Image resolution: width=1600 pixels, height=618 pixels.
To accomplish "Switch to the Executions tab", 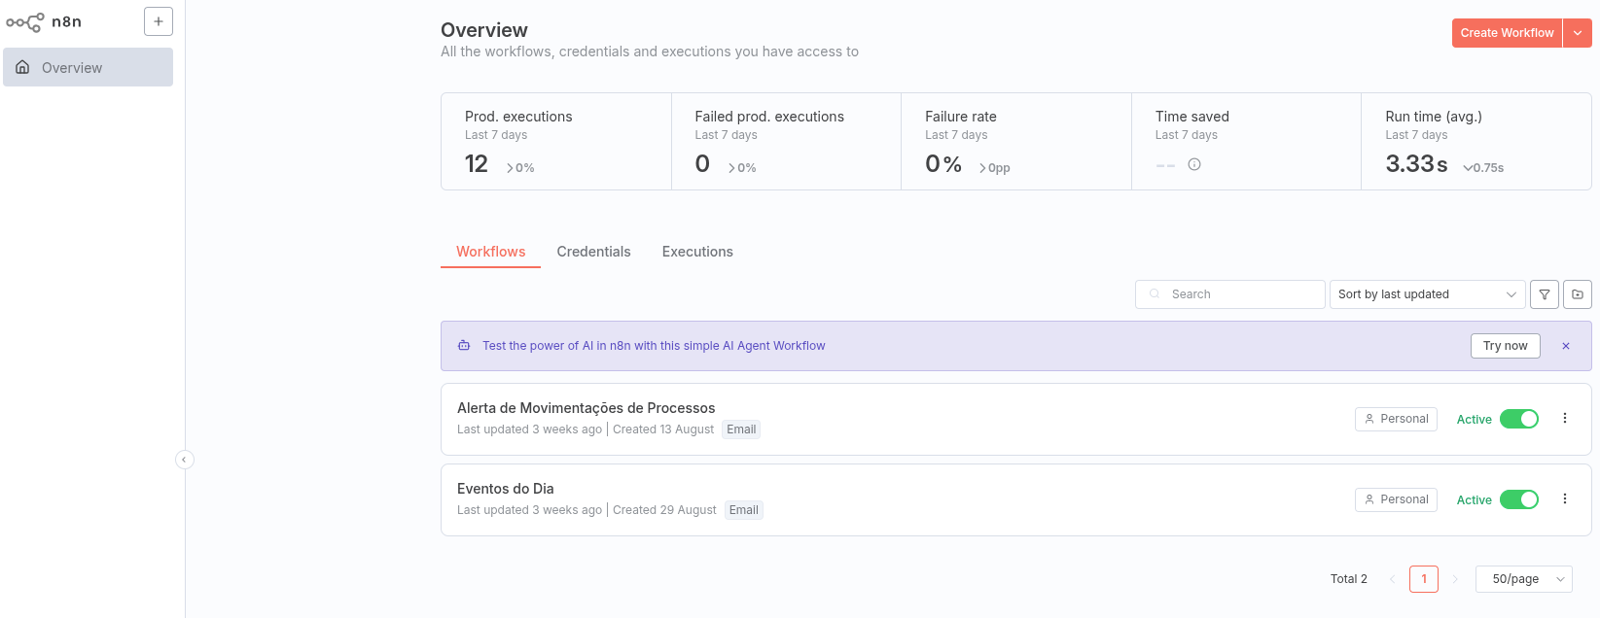I will click(697, 252).
